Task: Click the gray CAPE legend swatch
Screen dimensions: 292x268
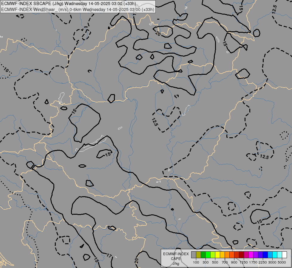Action: [194, 255]
